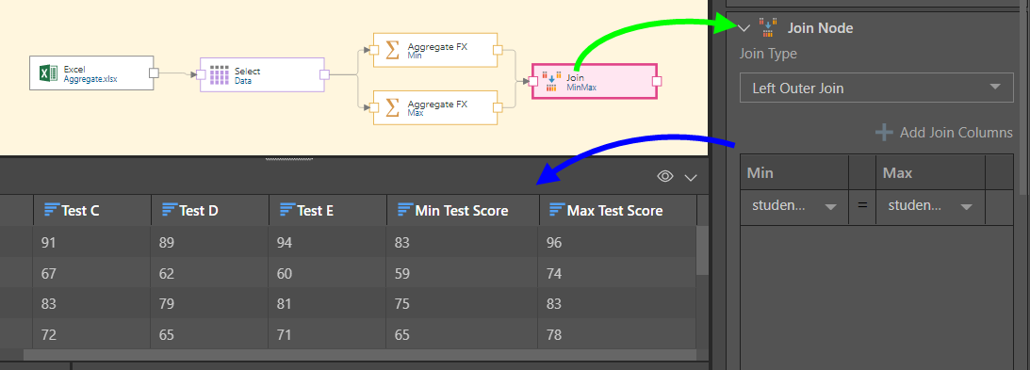Select the Aggregate FX Max sigma icon
Viewport: 1030px width, 370px height.
click(x=392, y=107)
